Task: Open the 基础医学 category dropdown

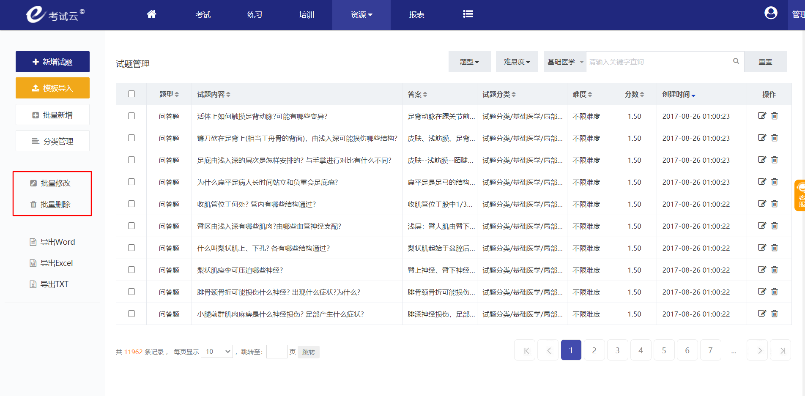Action: (565, 62)
